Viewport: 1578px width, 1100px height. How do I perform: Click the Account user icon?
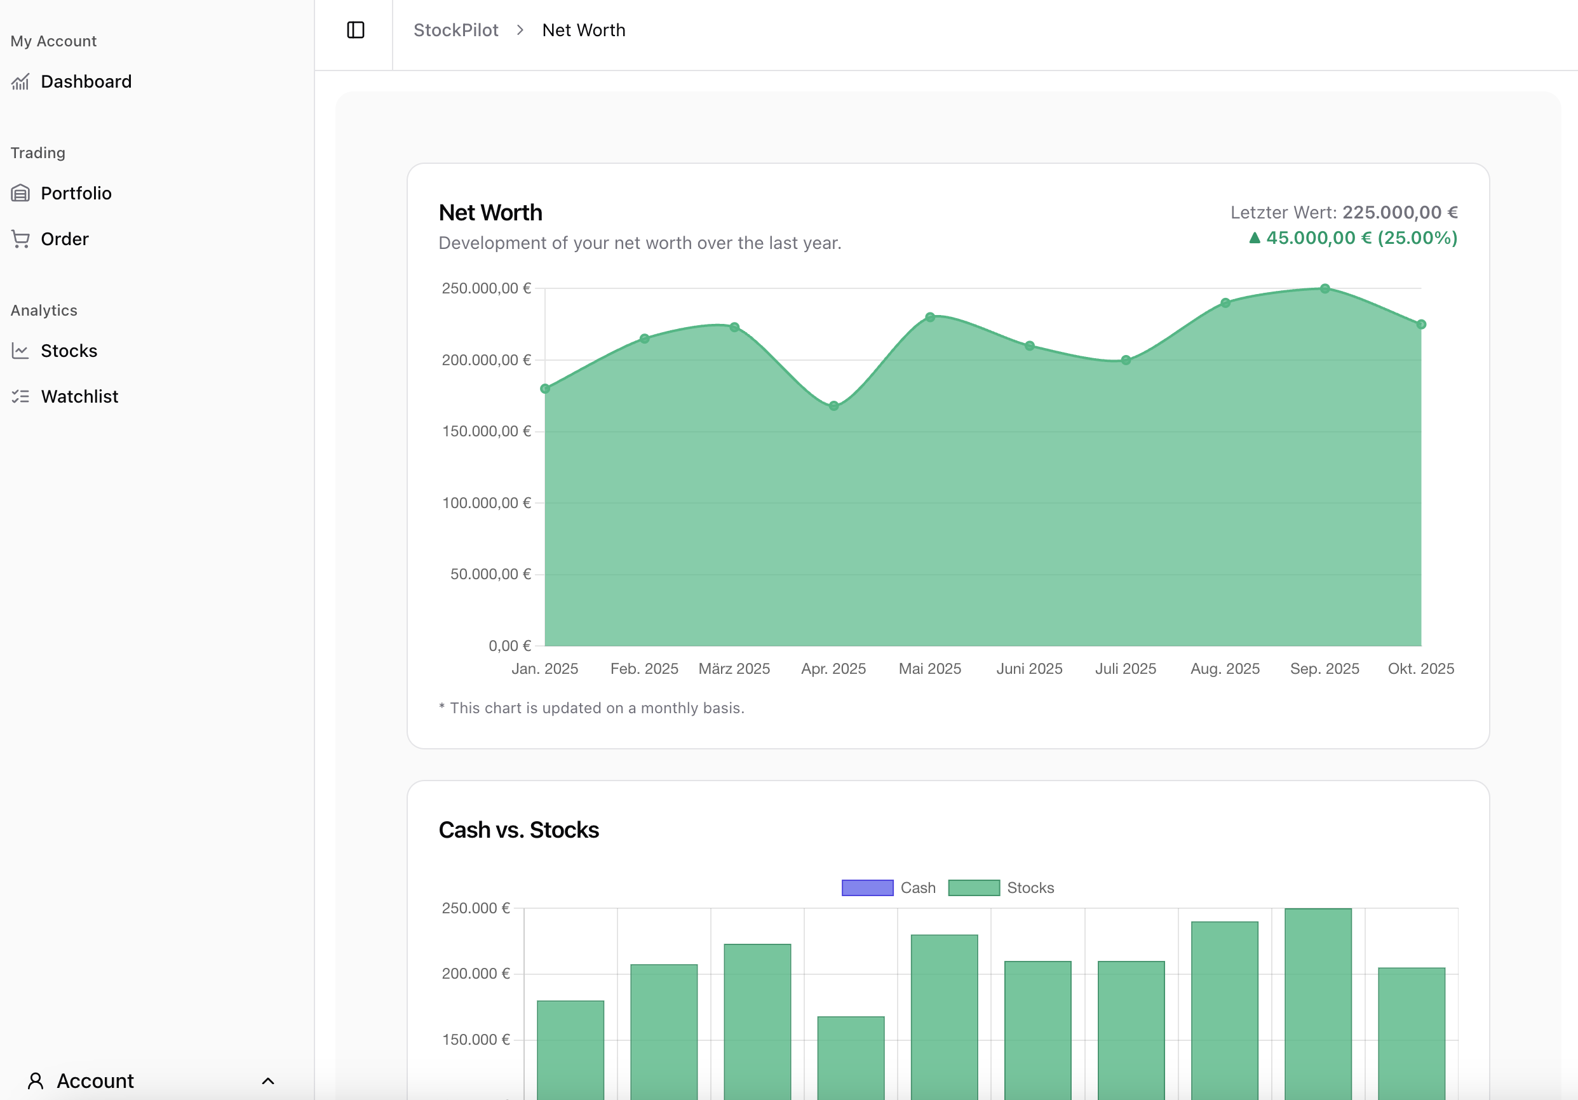coord(36,1081)
